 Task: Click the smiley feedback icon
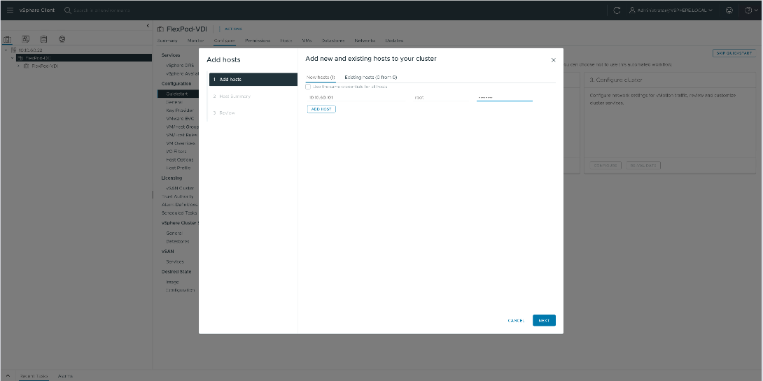[729, 10]
